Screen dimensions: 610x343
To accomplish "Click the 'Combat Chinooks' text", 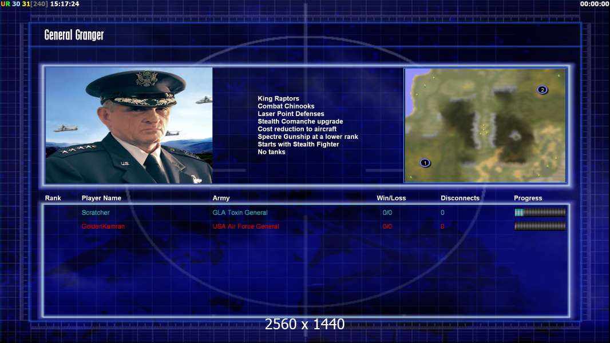I will (286, 106).
